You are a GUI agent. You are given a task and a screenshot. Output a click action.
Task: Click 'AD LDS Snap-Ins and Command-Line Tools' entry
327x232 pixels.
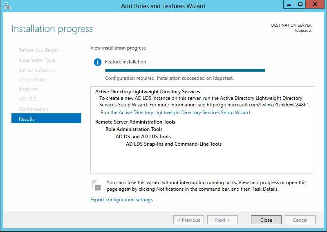174,144
